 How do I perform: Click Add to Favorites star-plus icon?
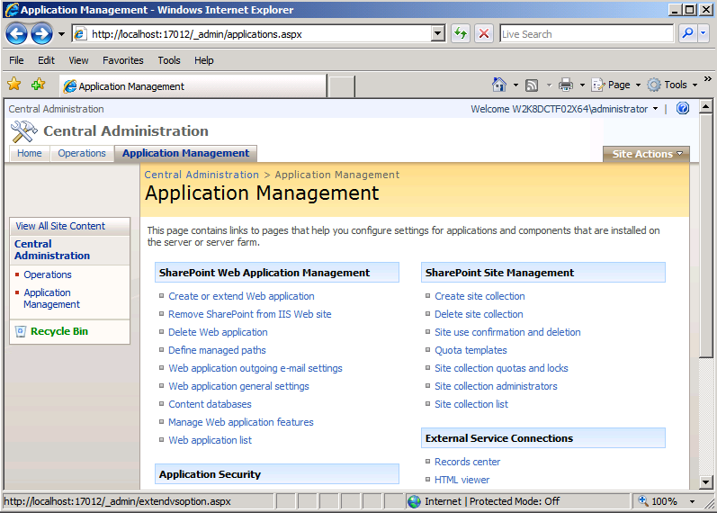click(39, 85)
